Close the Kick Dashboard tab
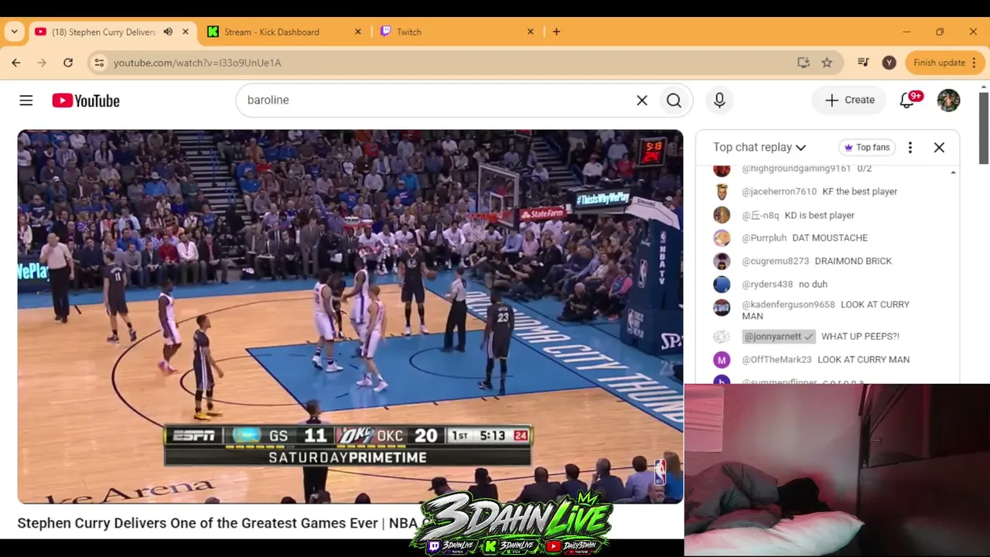 pyautogui.click(x=357, y=32)
